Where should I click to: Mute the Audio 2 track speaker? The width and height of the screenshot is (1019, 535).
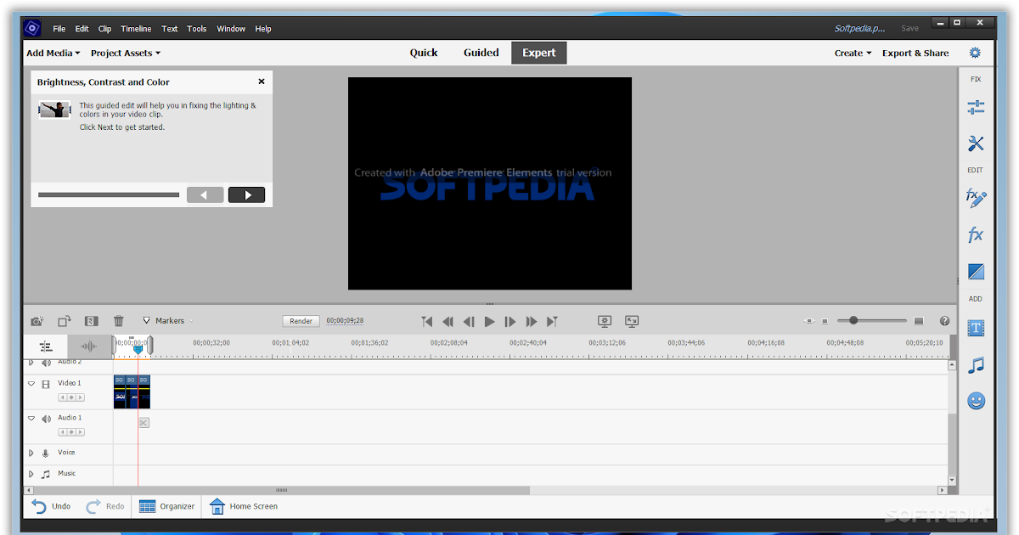pos(46,363)
